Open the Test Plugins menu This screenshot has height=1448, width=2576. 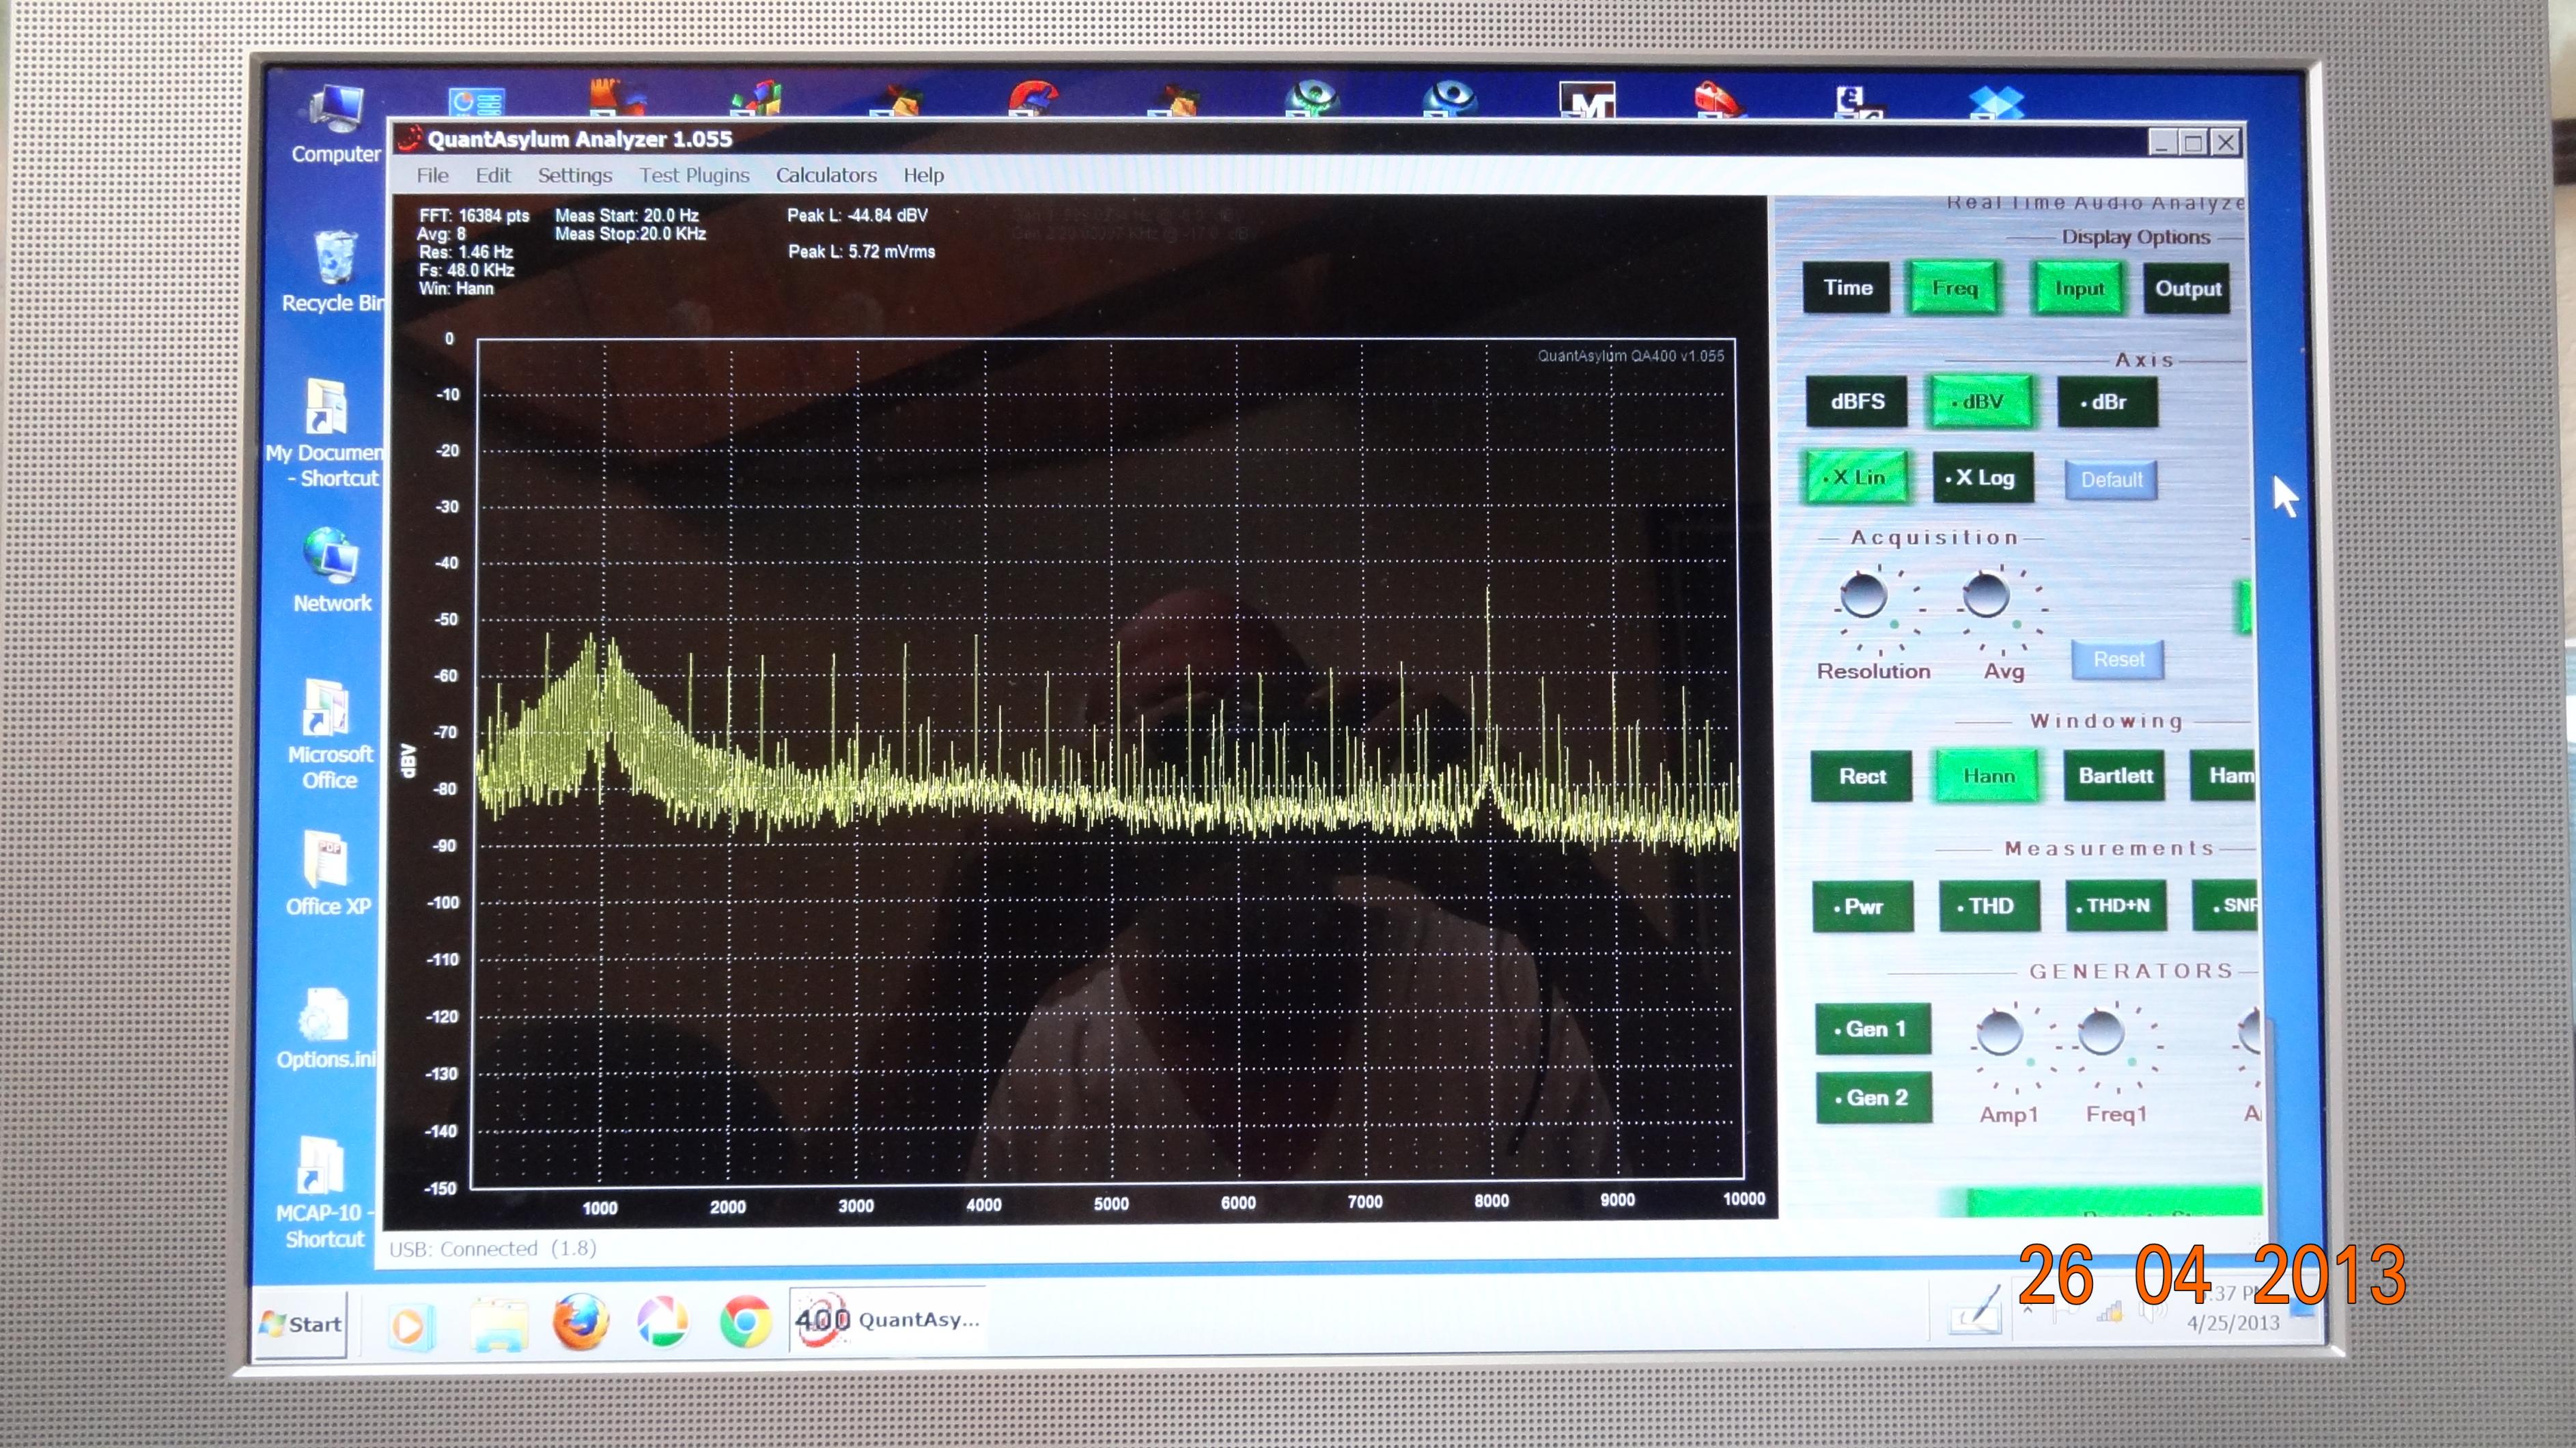(694, 176)
